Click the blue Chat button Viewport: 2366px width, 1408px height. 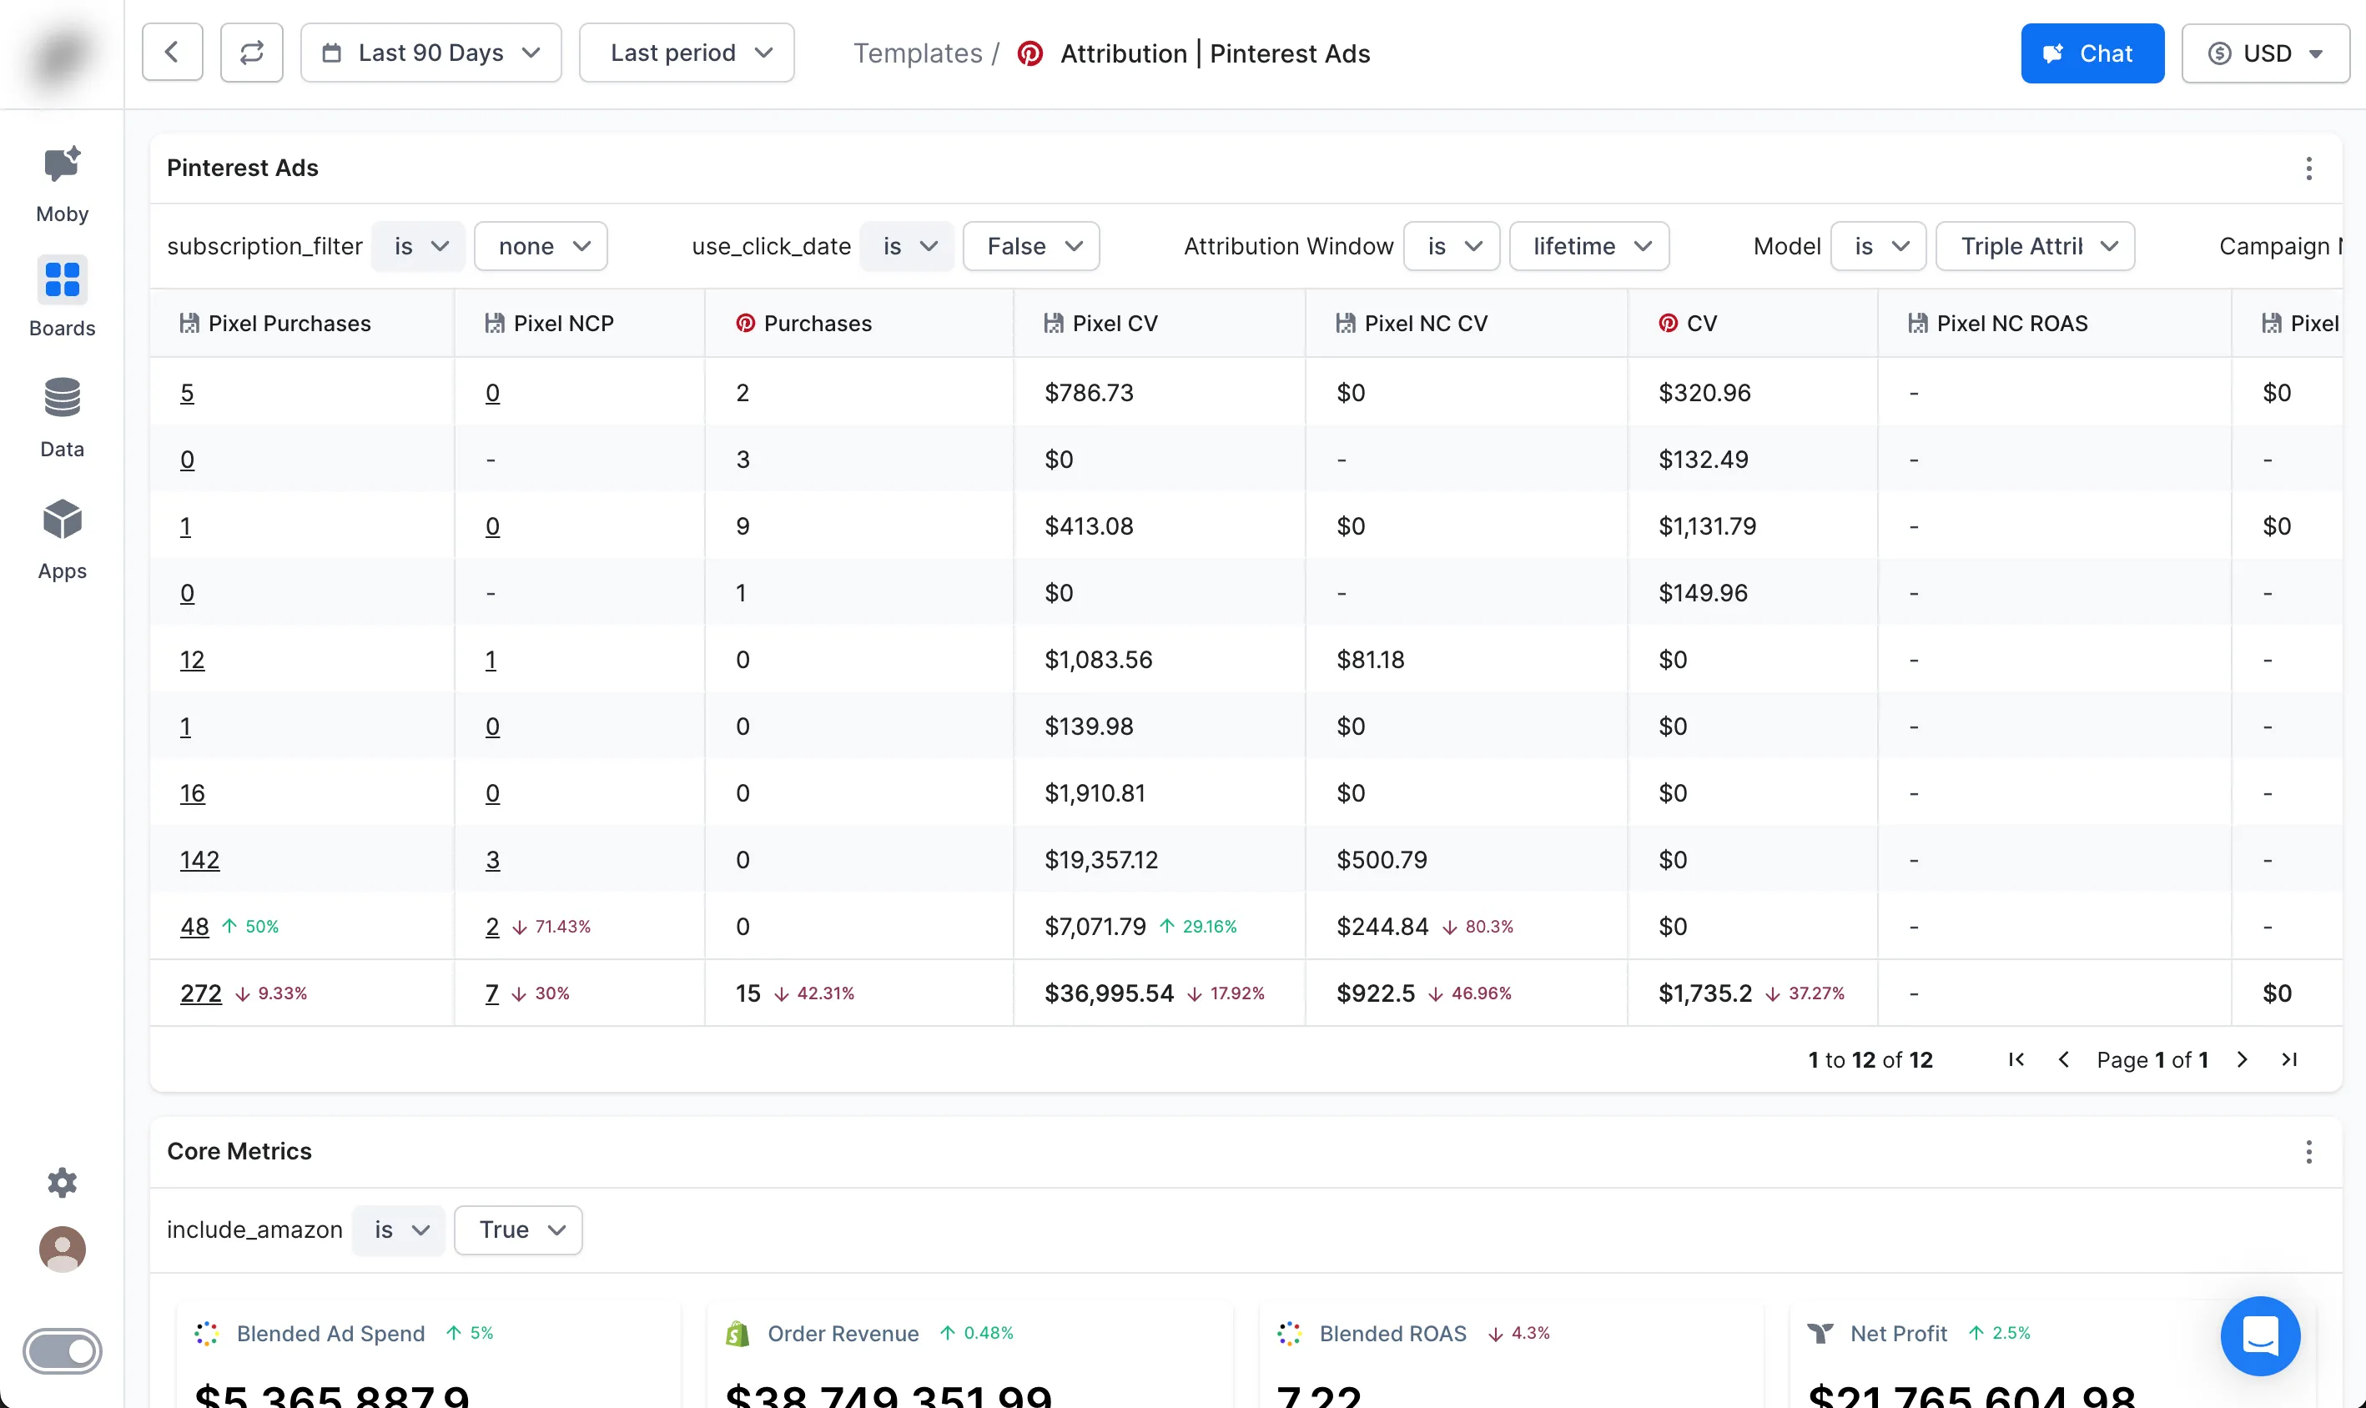click(x=2092, y=53)
